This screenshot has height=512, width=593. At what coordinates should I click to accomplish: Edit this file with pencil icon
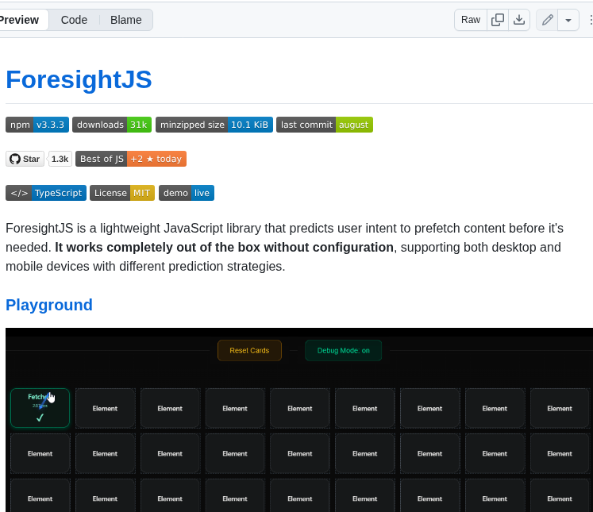(x=547, y=20)
